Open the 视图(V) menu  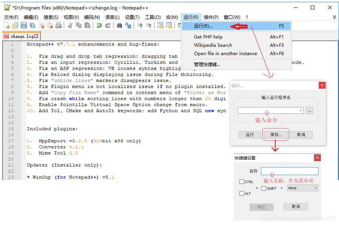[x=71, y=17]
